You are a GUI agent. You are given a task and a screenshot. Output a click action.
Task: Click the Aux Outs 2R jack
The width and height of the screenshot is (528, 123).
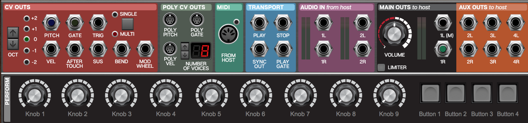pyautogui.click(x=469, y=49)
